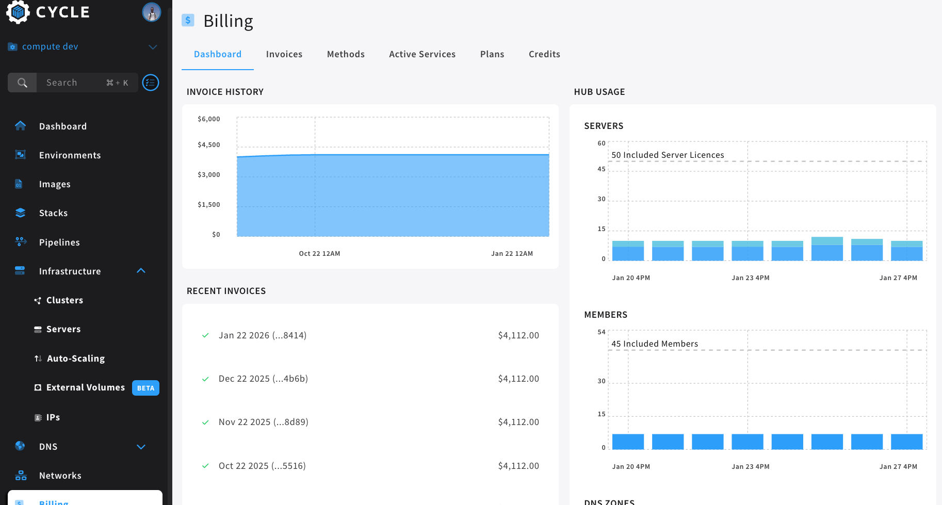Click the BETA badge on External Volumes
The width and height of the screenshot is (942, 505).
[145, 387]
